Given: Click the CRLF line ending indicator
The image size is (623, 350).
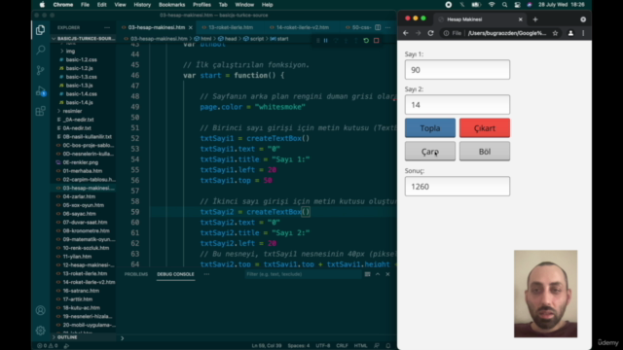Looking at the screenshot, I should [342, 346].
